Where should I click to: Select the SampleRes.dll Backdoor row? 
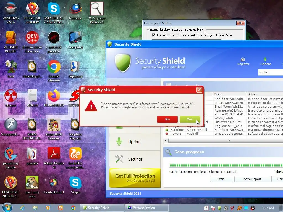[223, 130]
